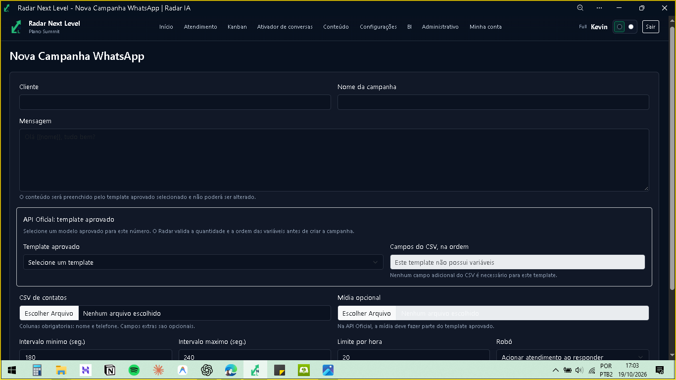Viewport: 676px width, 380px height.
Task: Open Ativador de conversas
Action: [285, 27]
